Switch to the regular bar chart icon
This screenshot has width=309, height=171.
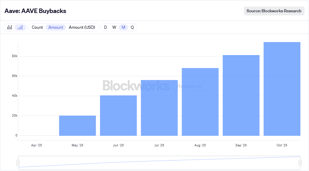tap(10, 27)
